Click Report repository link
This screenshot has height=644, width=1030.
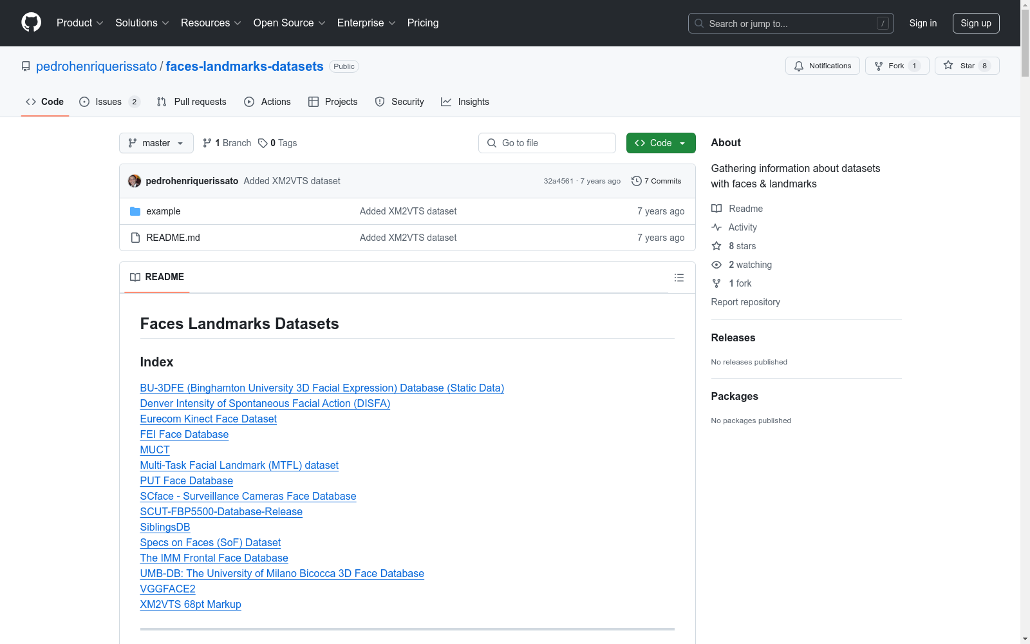pos(745,302)
